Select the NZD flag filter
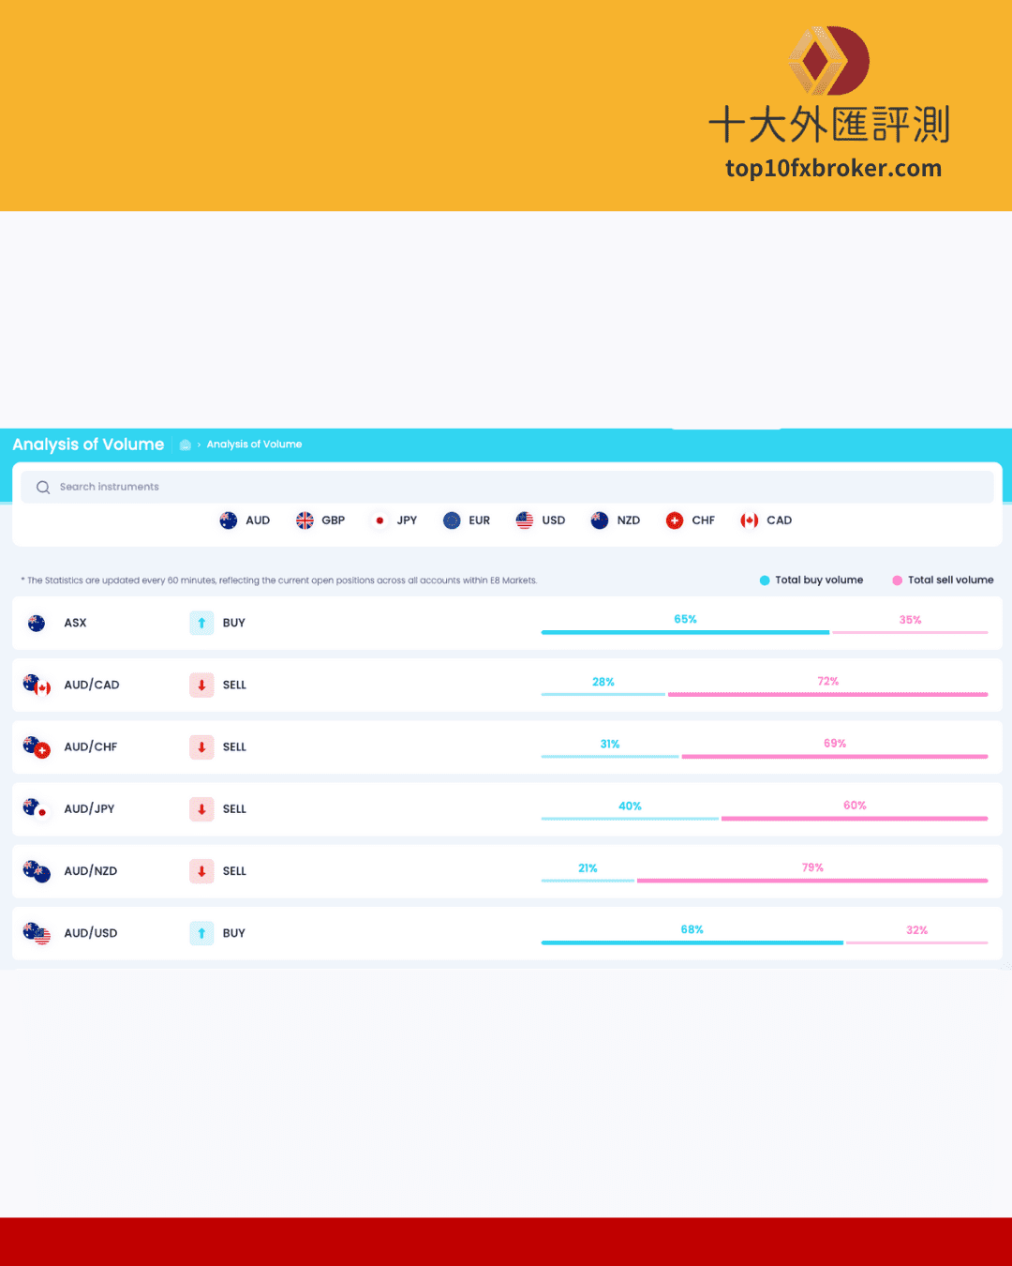The image size is (1012, 1266). (600, 520)
